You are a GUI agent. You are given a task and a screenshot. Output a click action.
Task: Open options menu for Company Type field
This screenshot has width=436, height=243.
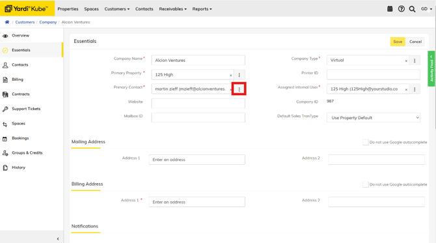415,61
